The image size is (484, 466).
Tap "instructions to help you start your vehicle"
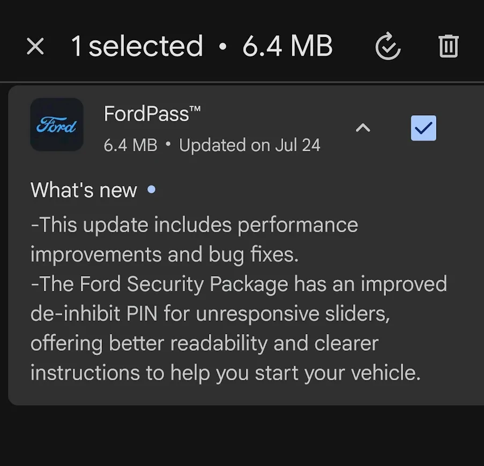(225, 373)
